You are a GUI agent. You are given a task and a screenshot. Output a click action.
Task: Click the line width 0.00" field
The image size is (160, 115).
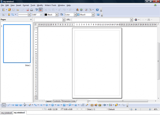point(36,15)
